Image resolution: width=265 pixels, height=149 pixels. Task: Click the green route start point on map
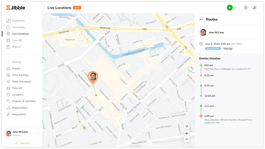click(x=84, y=128)
